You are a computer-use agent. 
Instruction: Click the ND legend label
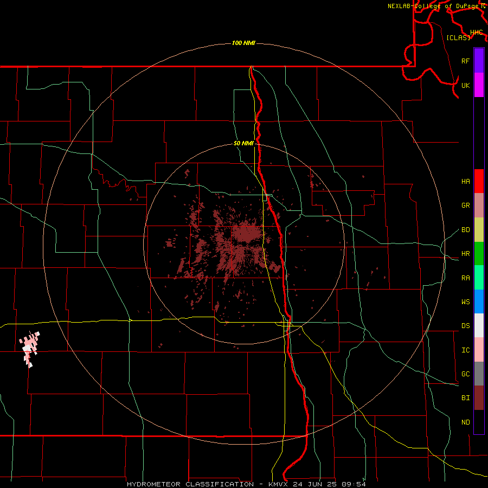465,422
